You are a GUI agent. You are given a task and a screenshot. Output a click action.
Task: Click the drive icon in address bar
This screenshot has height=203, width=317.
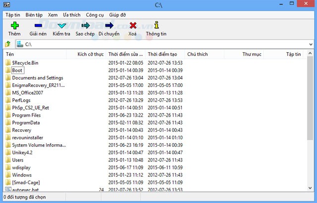point(20,44)
